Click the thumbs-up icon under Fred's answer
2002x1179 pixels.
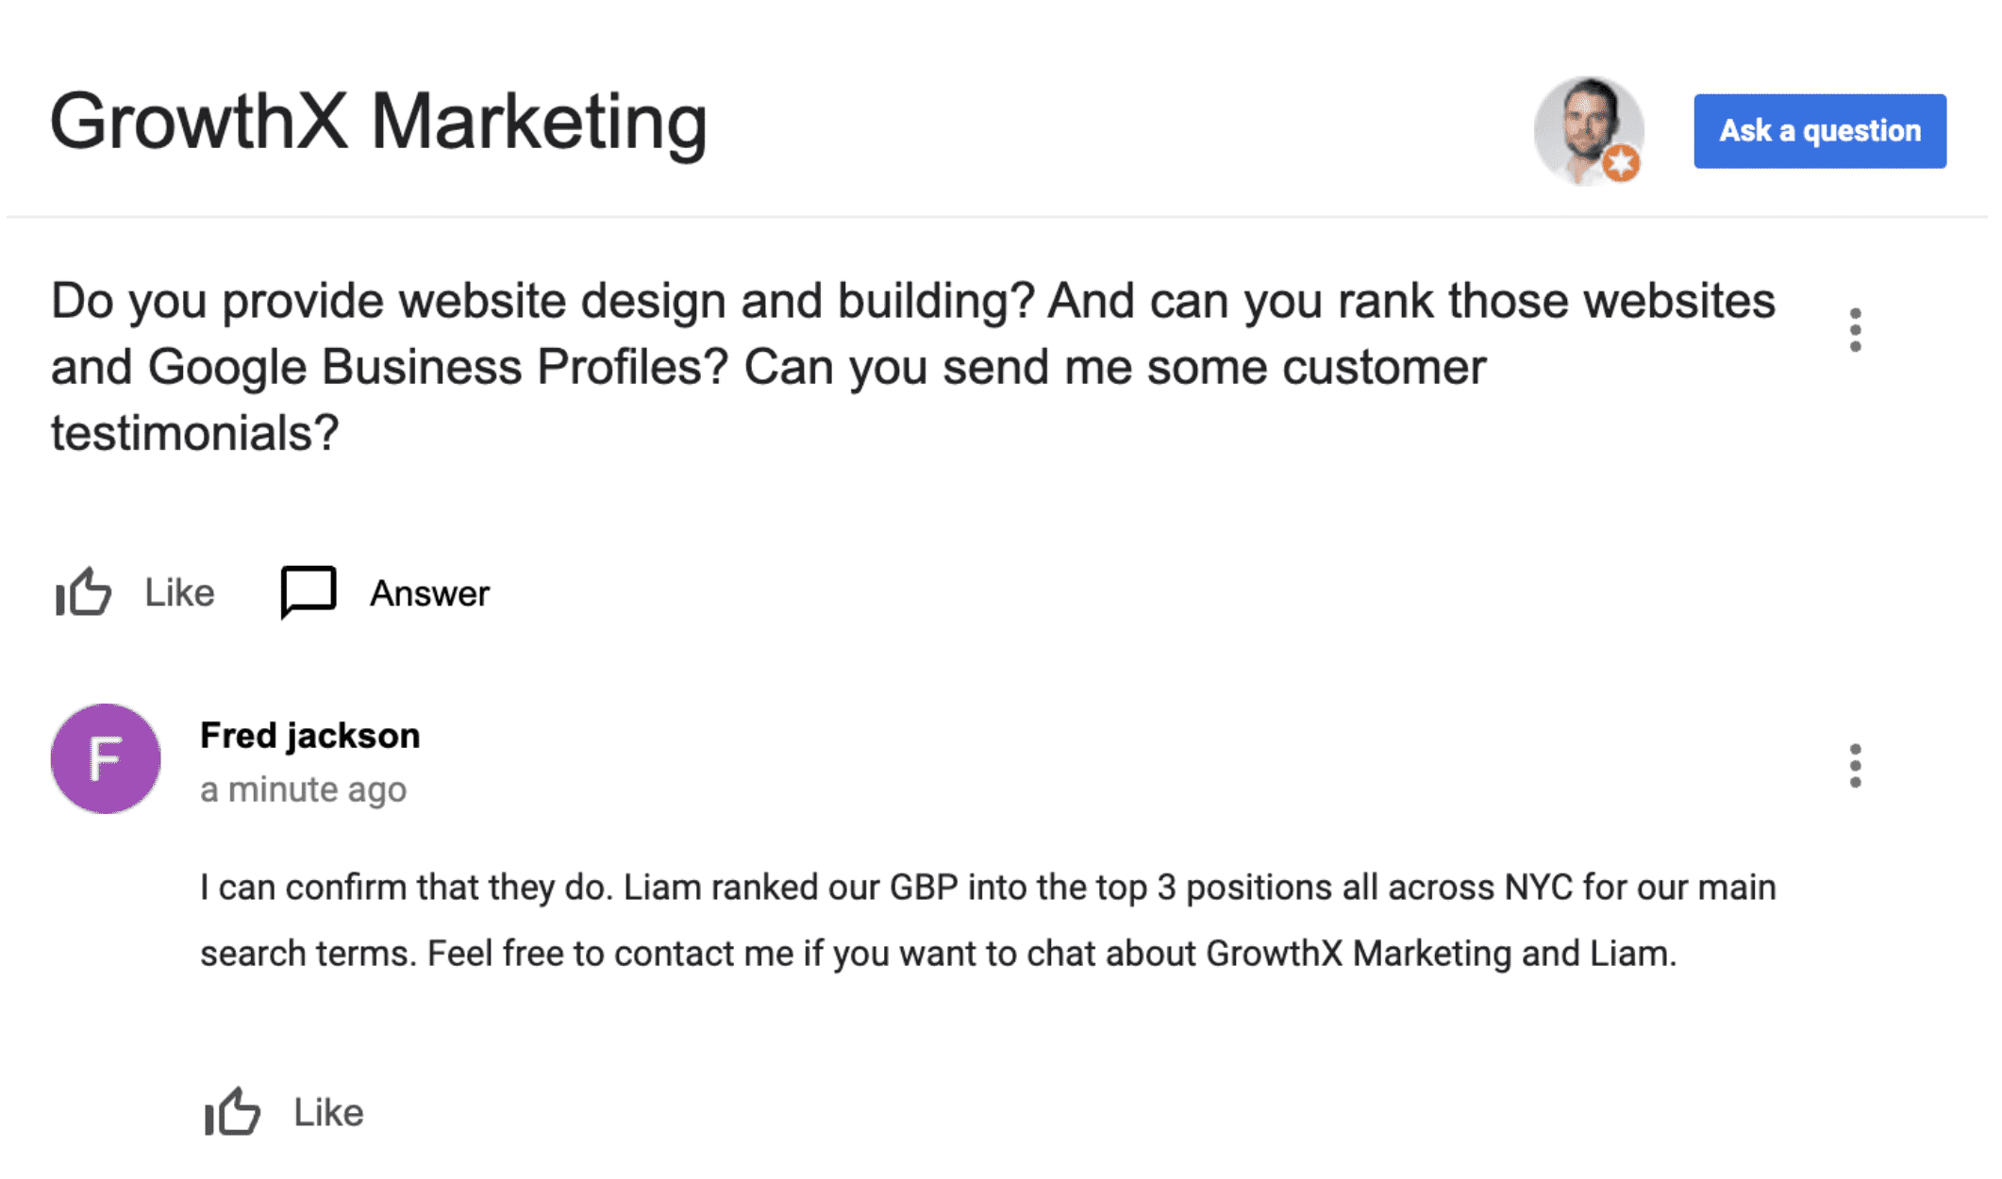click(232, 1112)
